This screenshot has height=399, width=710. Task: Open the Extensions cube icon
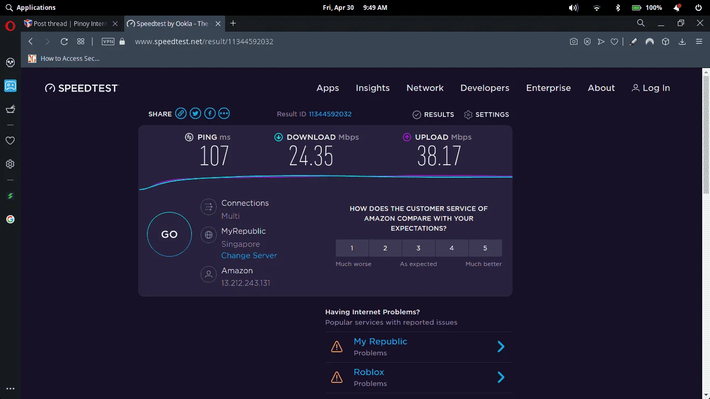[665, 42]
